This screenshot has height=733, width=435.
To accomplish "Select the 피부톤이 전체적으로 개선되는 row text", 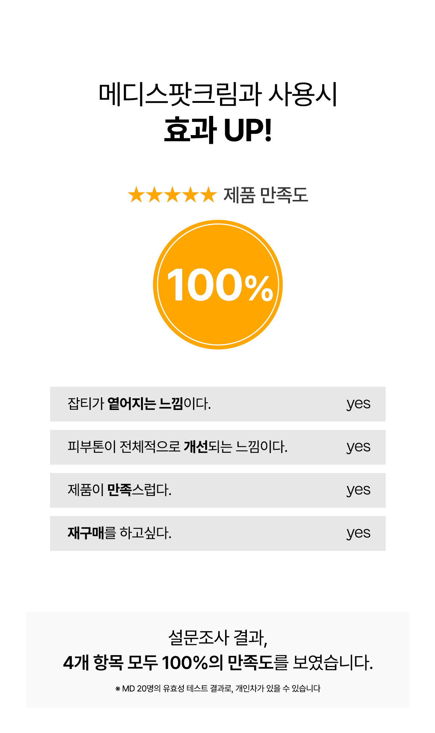I will coord(177,447).
